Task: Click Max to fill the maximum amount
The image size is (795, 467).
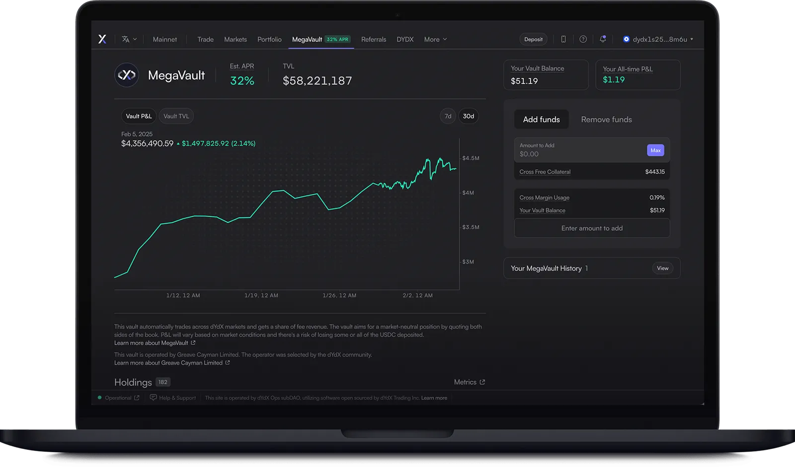Action: pos(655,150)
